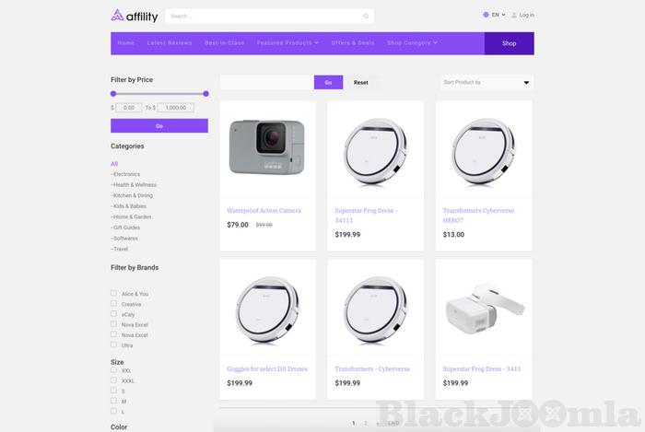Tick the XXL size checkbox
Viewport: 645px width, 432px height.
pos(113,370)
